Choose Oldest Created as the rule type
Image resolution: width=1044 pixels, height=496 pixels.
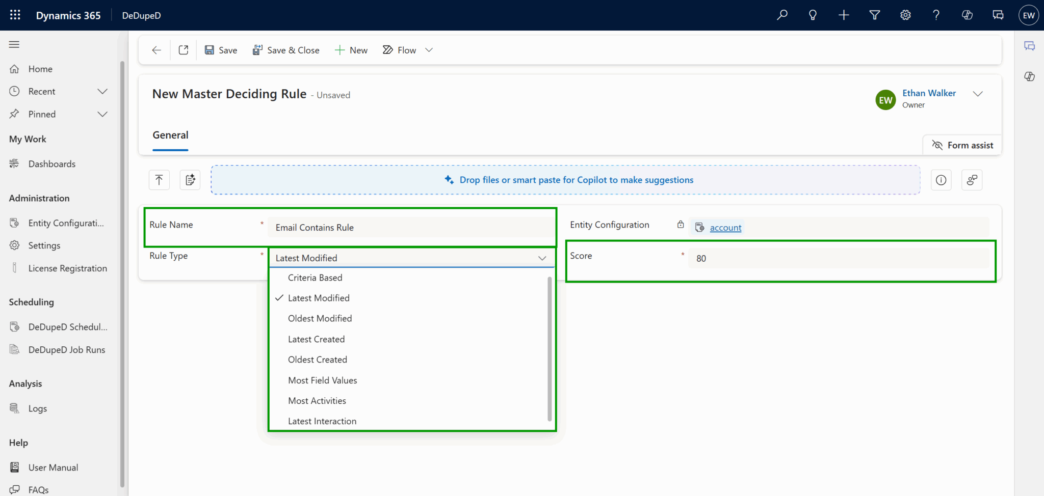[317, 360]
